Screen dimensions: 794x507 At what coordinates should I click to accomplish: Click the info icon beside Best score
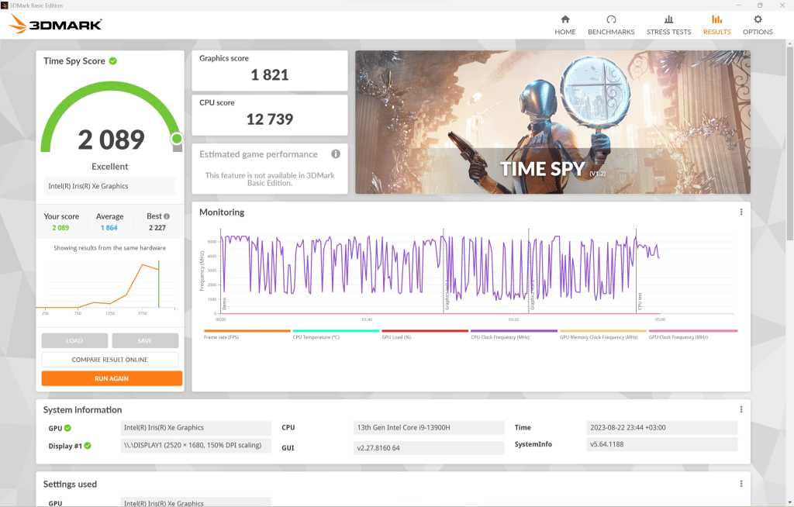[x=167, y=216]
